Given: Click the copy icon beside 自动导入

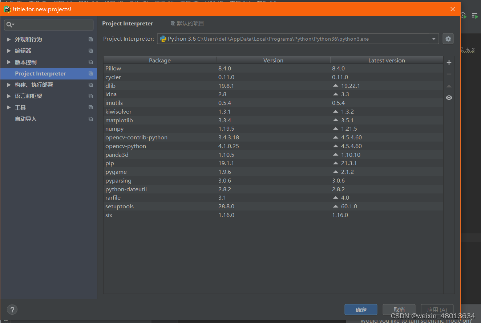Looking at the screenshot, I should click(x=90, y=119).
